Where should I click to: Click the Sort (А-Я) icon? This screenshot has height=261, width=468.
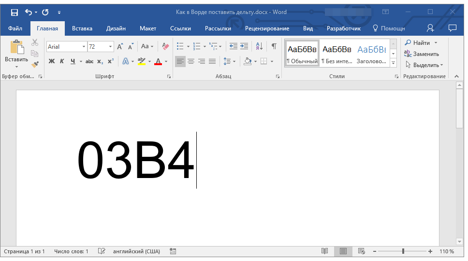(259, 46)
